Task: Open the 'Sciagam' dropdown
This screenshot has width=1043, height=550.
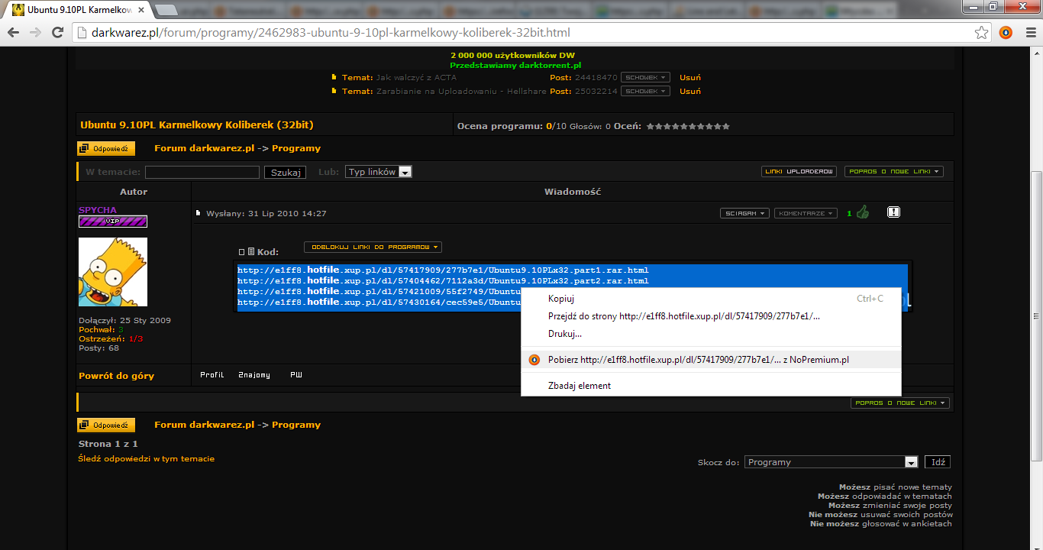Action: (x=744, y=214)
